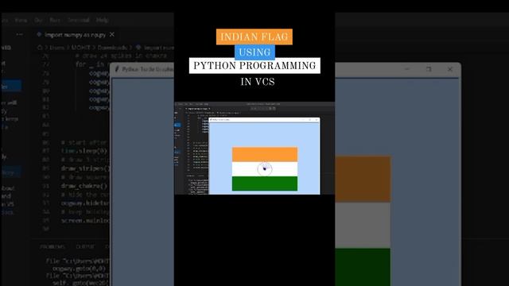Click the Ashoka chakra in the preview flag
This screenshot has width=509, height=286.
pos(265,169)
